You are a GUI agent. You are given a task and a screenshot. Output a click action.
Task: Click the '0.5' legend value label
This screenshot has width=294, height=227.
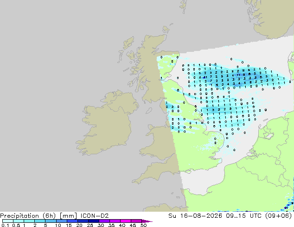pos(16,225)
